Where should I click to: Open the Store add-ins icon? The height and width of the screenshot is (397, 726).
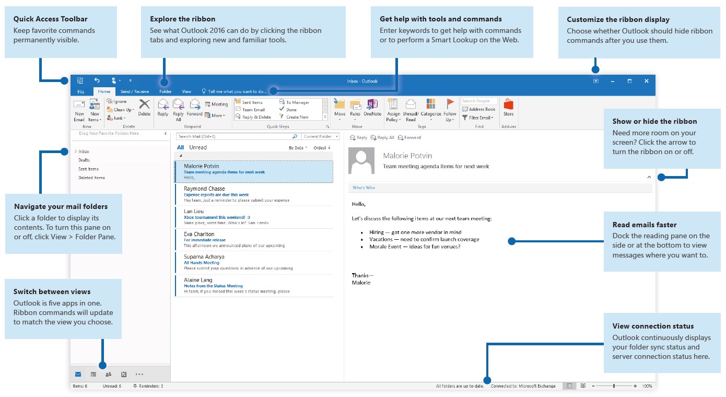point(508,107)
